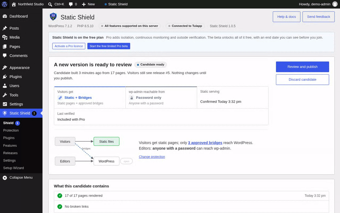The image size is (340, 213).
Task: Open the Ctrl+K search icon
Action: tap(50, 4)
